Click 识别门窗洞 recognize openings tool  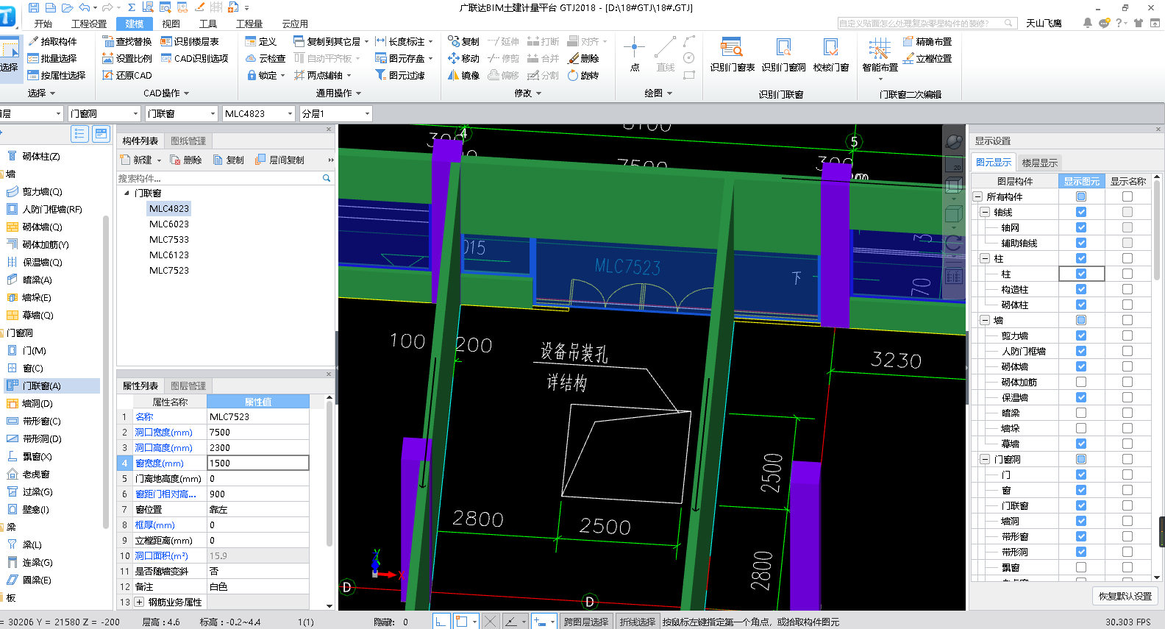783,54
